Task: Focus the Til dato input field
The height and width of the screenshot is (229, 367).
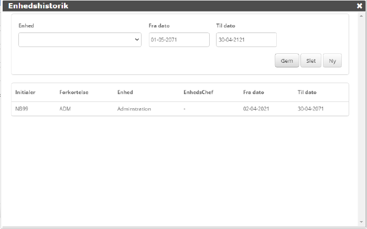Action: tap(246, 40)
